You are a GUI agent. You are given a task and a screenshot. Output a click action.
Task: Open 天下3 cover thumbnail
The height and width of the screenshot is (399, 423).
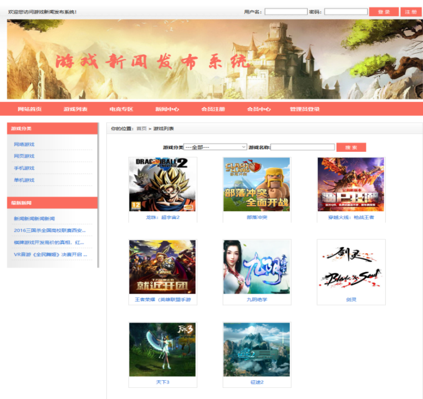[162, 349]
